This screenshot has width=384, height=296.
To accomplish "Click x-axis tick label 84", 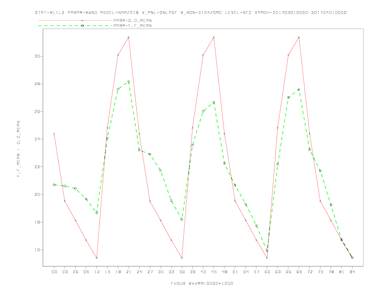I will pyautogui.click(x=352, y=272).
